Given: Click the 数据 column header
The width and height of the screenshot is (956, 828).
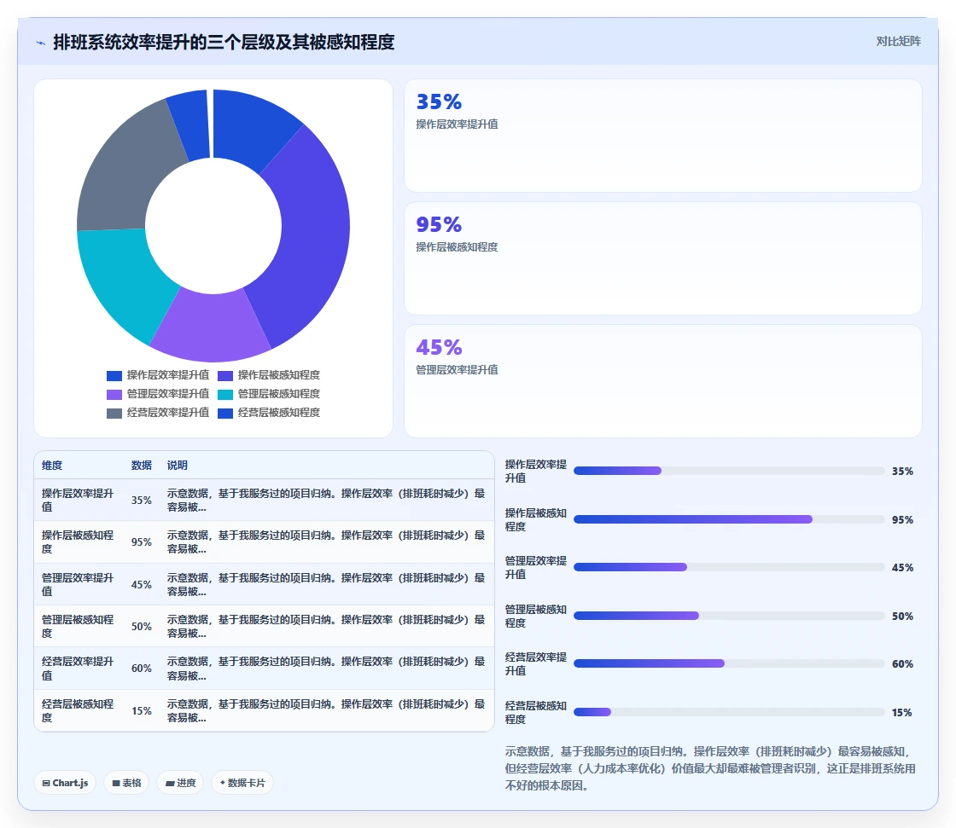Looking at the screenshot, I should 142,466.
